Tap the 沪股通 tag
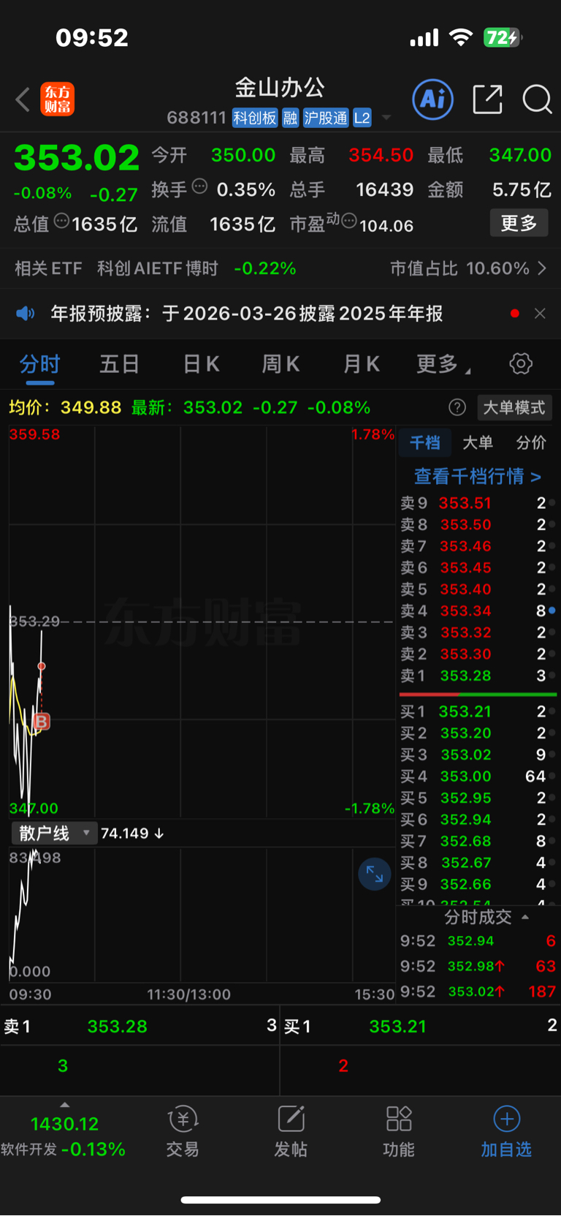 (x=326, y=118)
